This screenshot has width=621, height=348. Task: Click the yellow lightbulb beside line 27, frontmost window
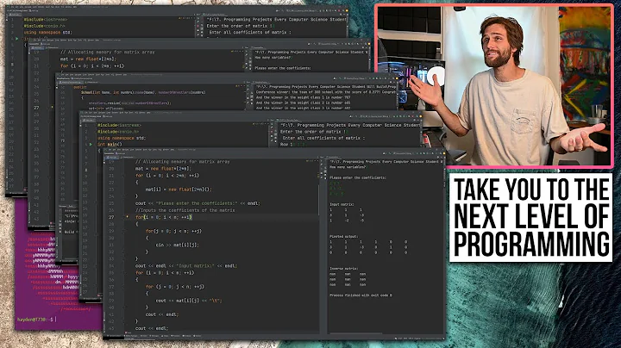[x=127, y=217]
